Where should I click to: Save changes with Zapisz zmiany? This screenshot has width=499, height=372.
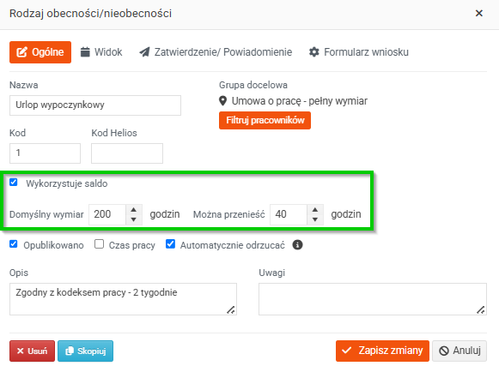coord(382,351)
